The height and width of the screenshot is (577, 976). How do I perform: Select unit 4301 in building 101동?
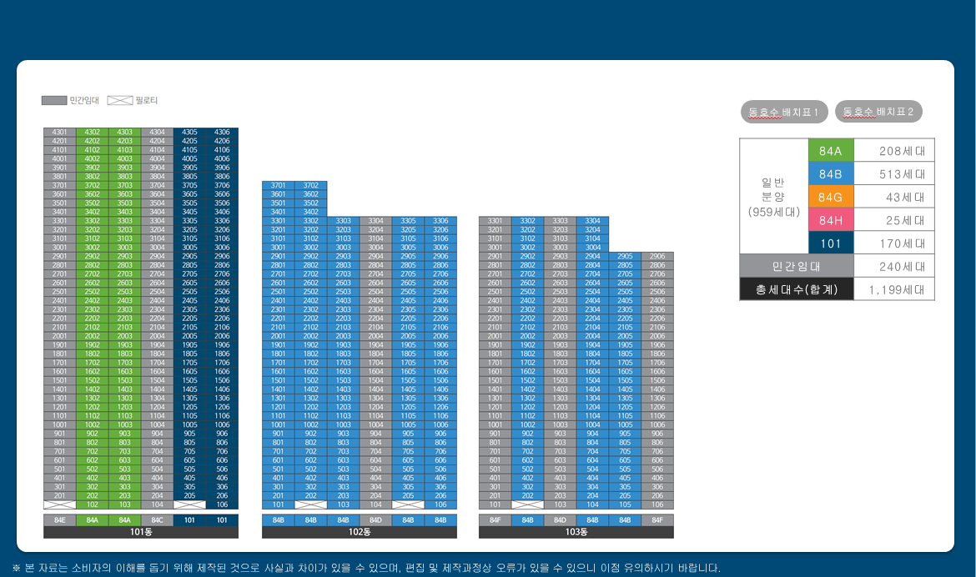[60, 132]
